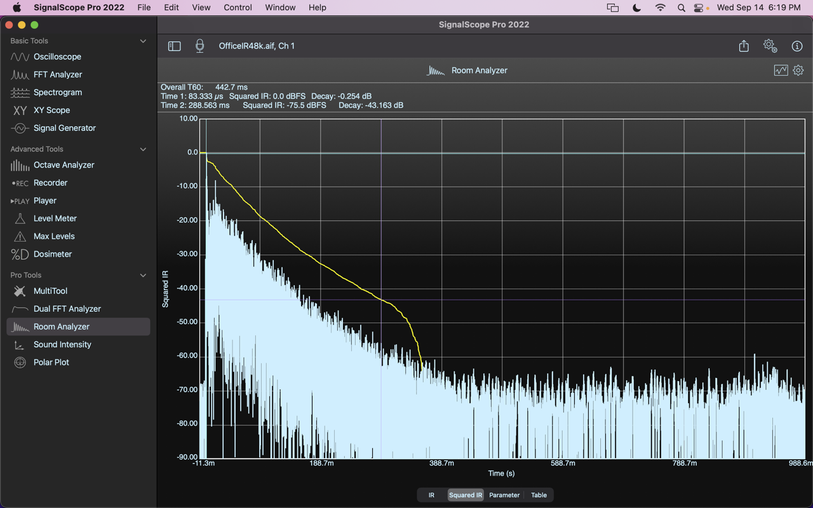Open the Apple menu
813x508 pixels.
[x=17, y=8]
